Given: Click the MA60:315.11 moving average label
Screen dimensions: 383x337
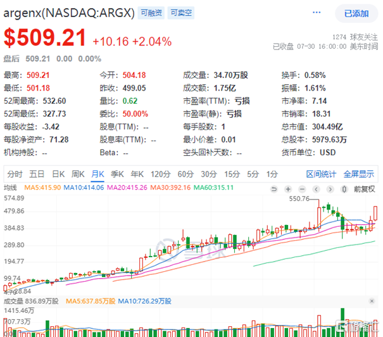Looking at the screenshot, I should (213, 188).
